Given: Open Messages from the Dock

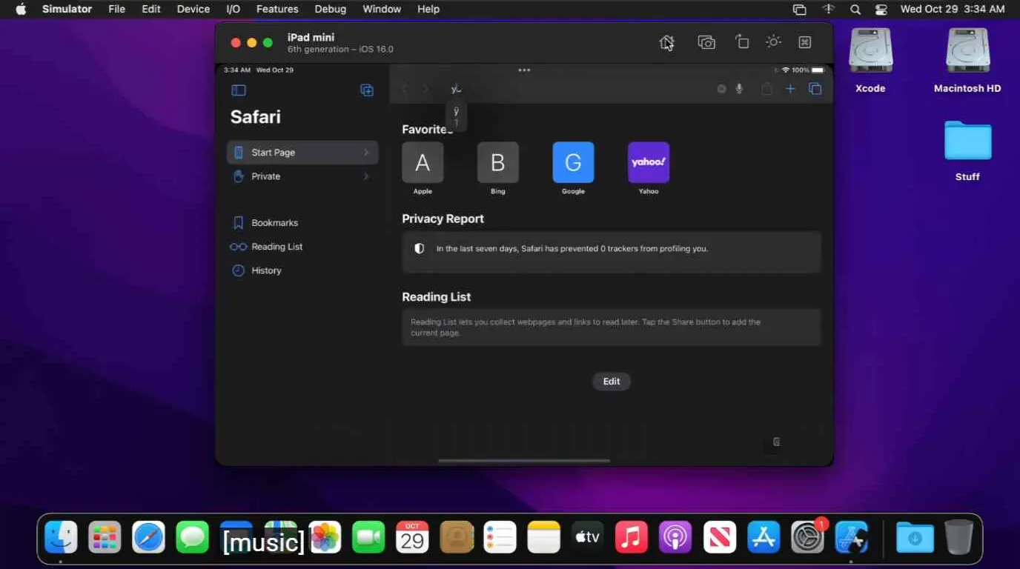Looking at the screenshot, I should point(192,537).
